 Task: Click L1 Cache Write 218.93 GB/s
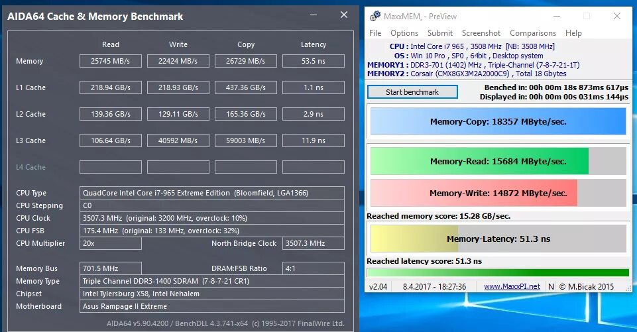178,87
